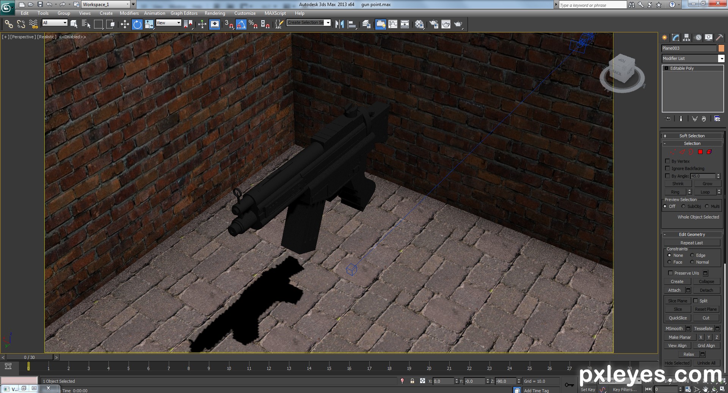
Task: Switch to the Display command panel tab
Action: pyautogui.click(x=709, y=37)
